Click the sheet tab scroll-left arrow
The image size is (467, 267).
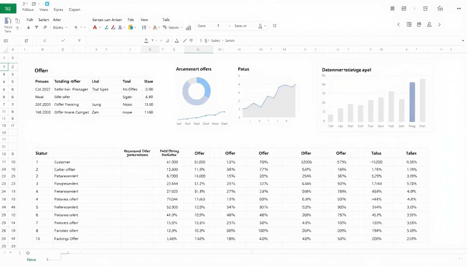[48, 259]
